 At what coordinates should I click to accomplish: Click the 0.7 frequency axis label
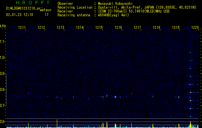pos(3,106)
